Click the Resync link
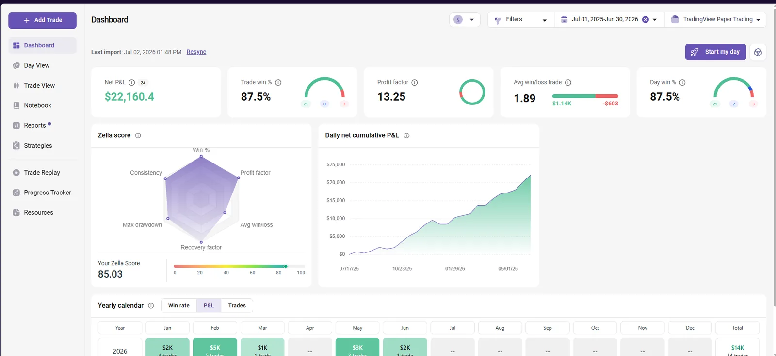Screen dimensions: 776x356 coord(196,52)
